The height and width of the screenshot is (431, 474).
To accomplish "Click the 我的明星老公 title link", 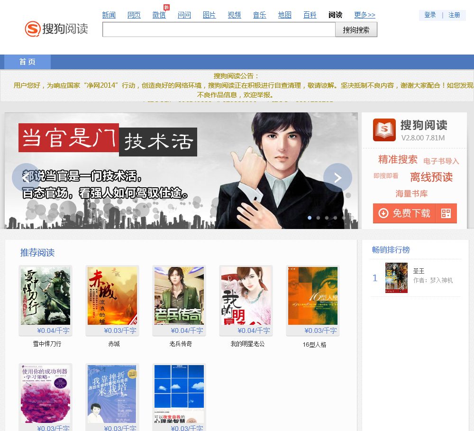I will click(247, 344).
